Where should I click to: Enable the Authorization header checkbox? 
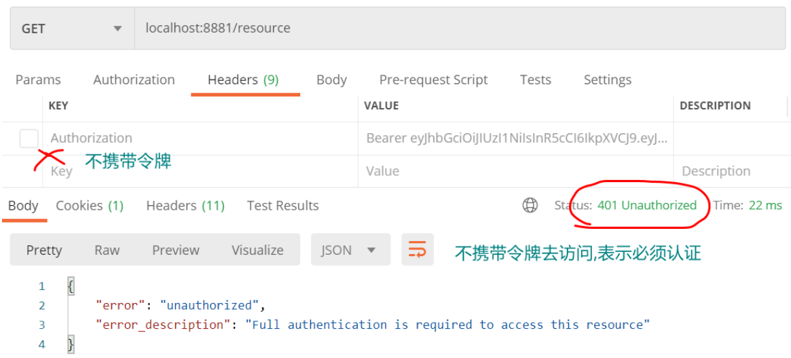29,139
